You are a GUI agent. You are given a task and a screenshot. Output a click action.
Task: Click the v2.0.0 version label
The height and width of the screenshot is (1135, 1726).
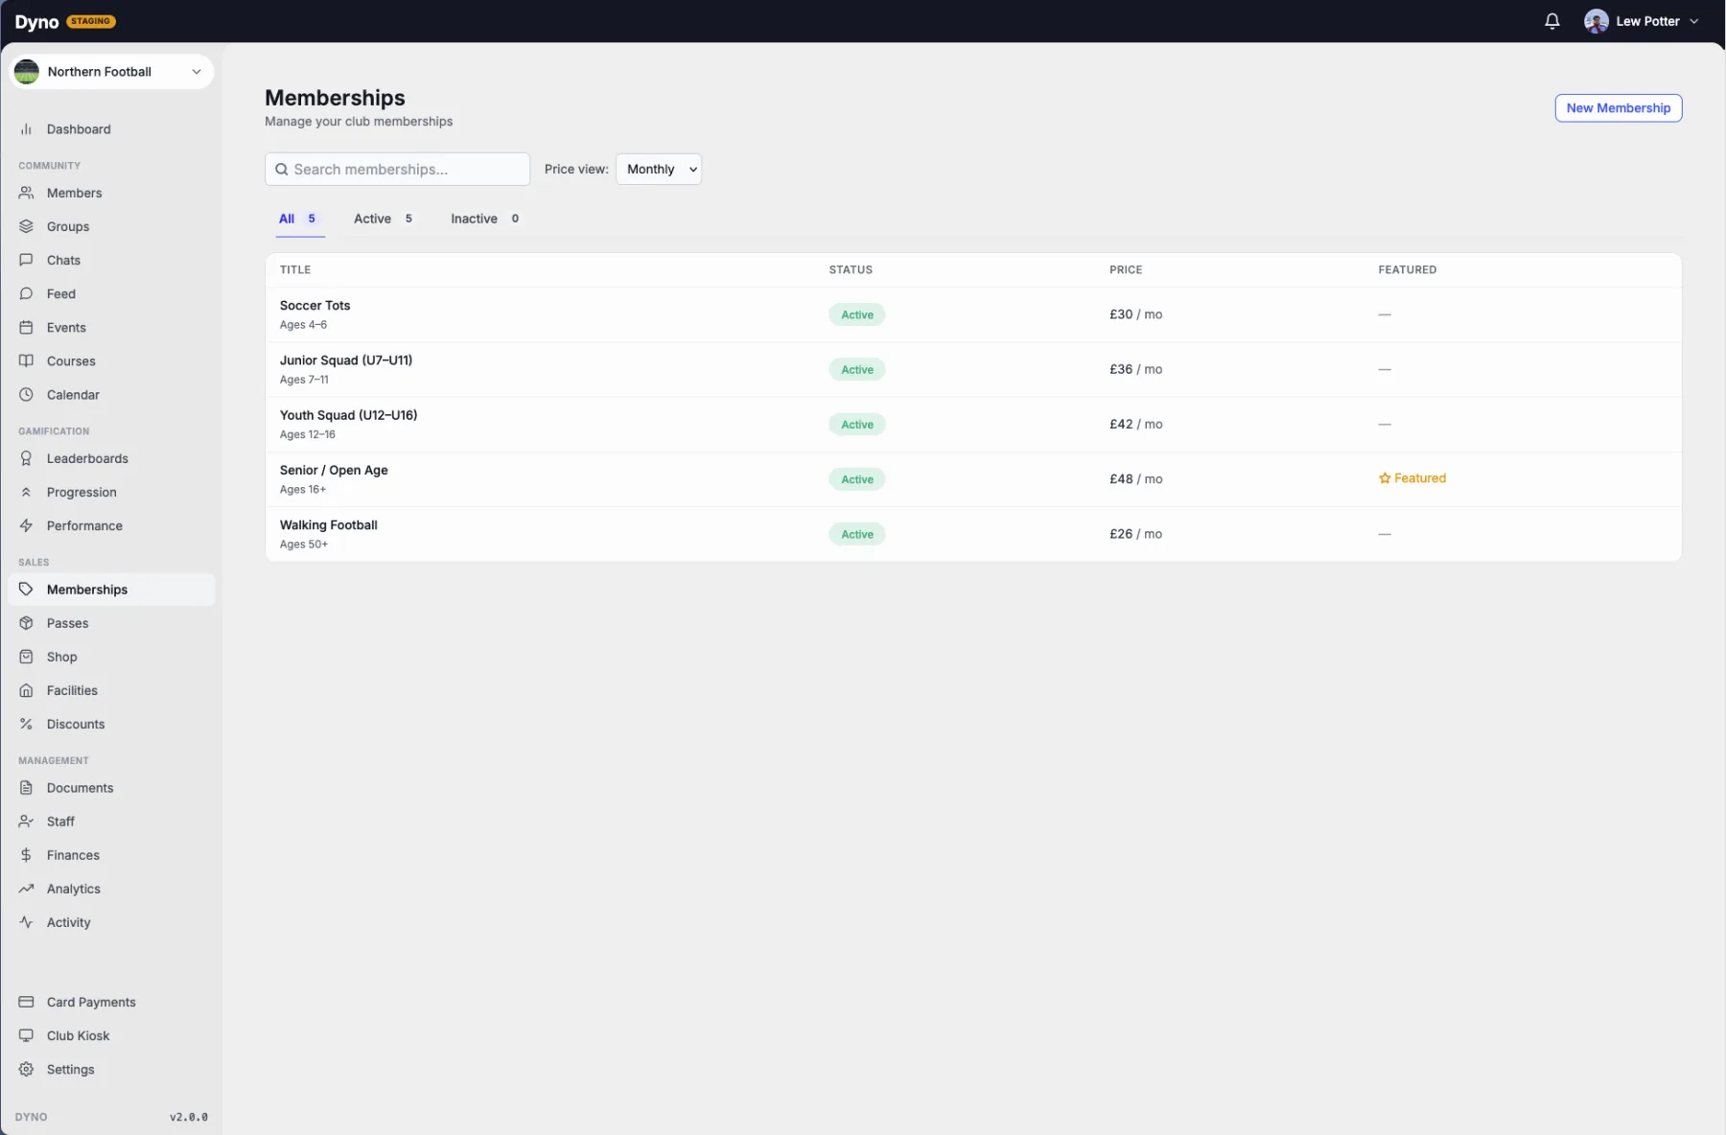click(x=189, y=1117)
